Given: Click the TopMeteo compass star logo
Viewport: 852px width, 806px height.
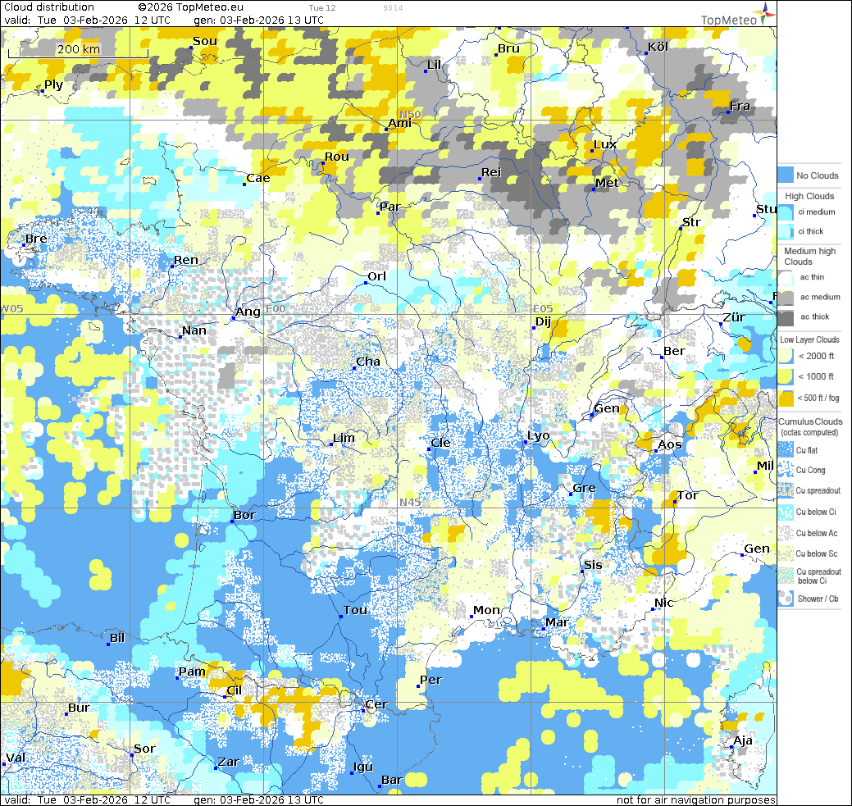Looking at the screenshot, I should pos(766,11).
